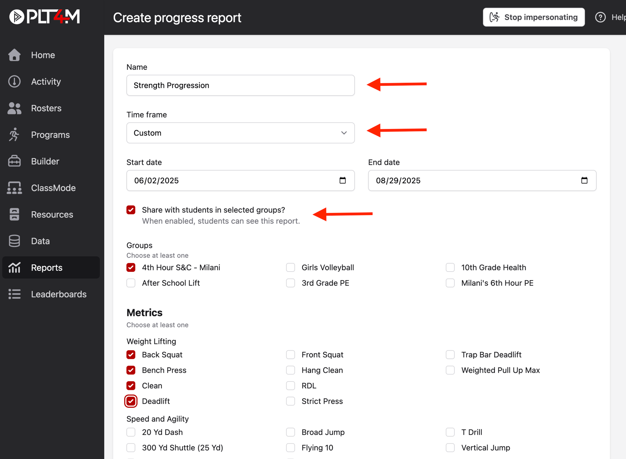Click the Stop impersonating button
Screen dimensions: 626x459
pyautogui.click(x=534, y=17)
